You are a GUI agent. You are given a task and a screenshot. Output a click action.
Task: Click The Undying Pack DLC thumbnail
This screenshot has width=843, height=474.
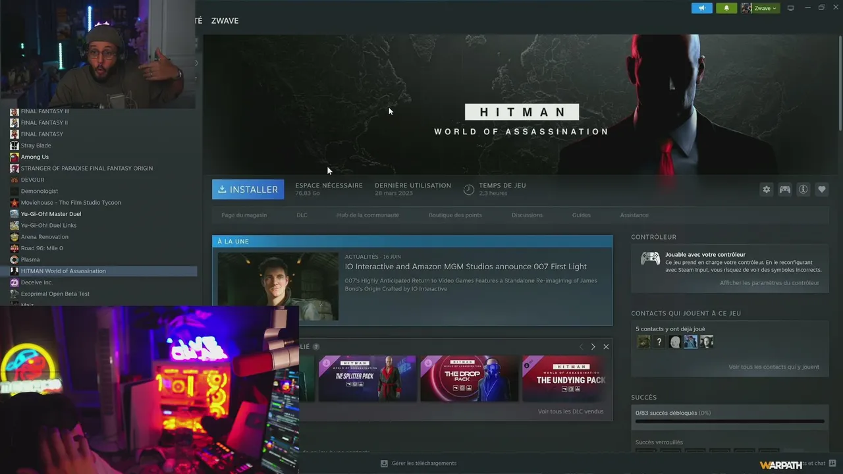565,379
